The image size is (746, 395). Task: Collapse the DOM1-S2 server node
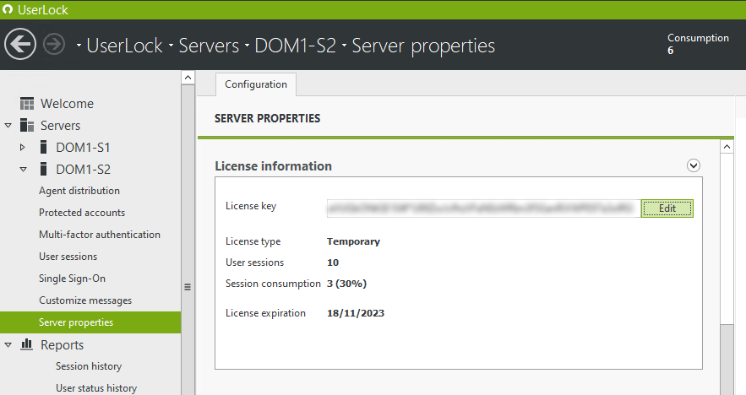(x=23, y=169)
